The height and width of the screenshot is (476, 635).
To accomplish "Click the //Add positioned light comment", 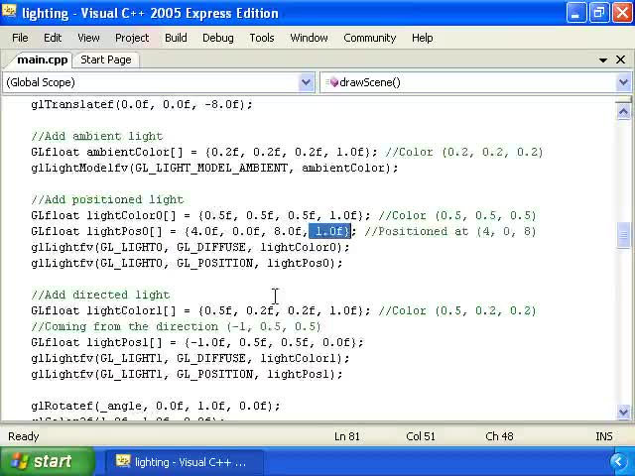I will pos(107,199).
